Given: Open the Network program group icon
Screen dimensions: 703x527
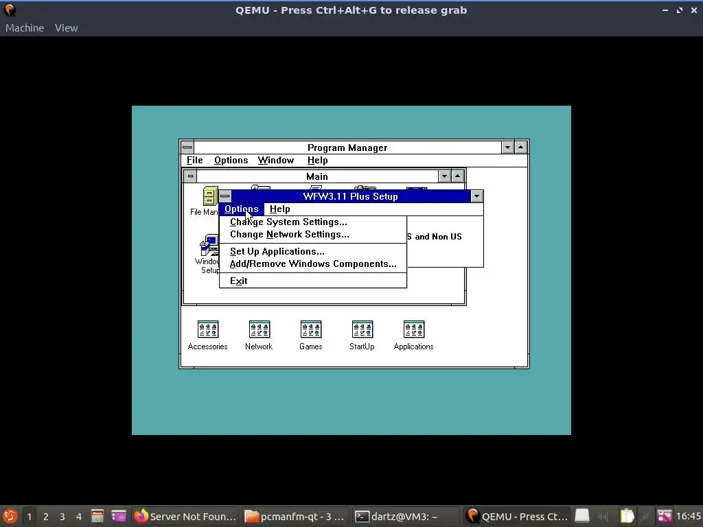Looking at the screenshot, I should click(x=259, y=329).
